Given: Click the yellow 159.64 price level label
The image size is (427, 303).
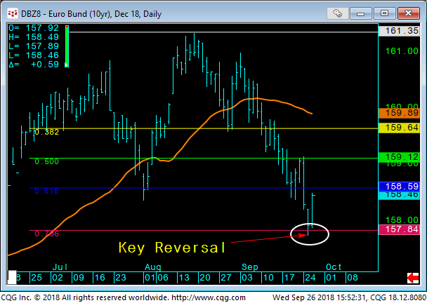Looking at the screenshot, I should [x=398, y=128].
